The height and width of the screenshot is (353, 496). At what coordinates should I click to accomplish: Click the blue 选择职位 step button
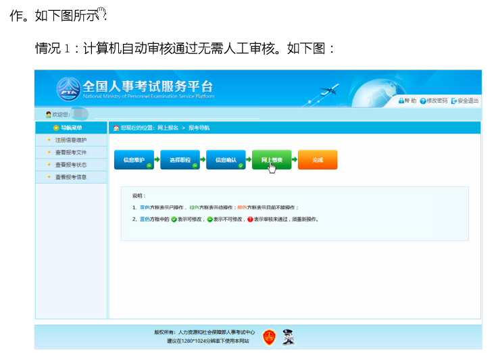click(x=180, y=159)
